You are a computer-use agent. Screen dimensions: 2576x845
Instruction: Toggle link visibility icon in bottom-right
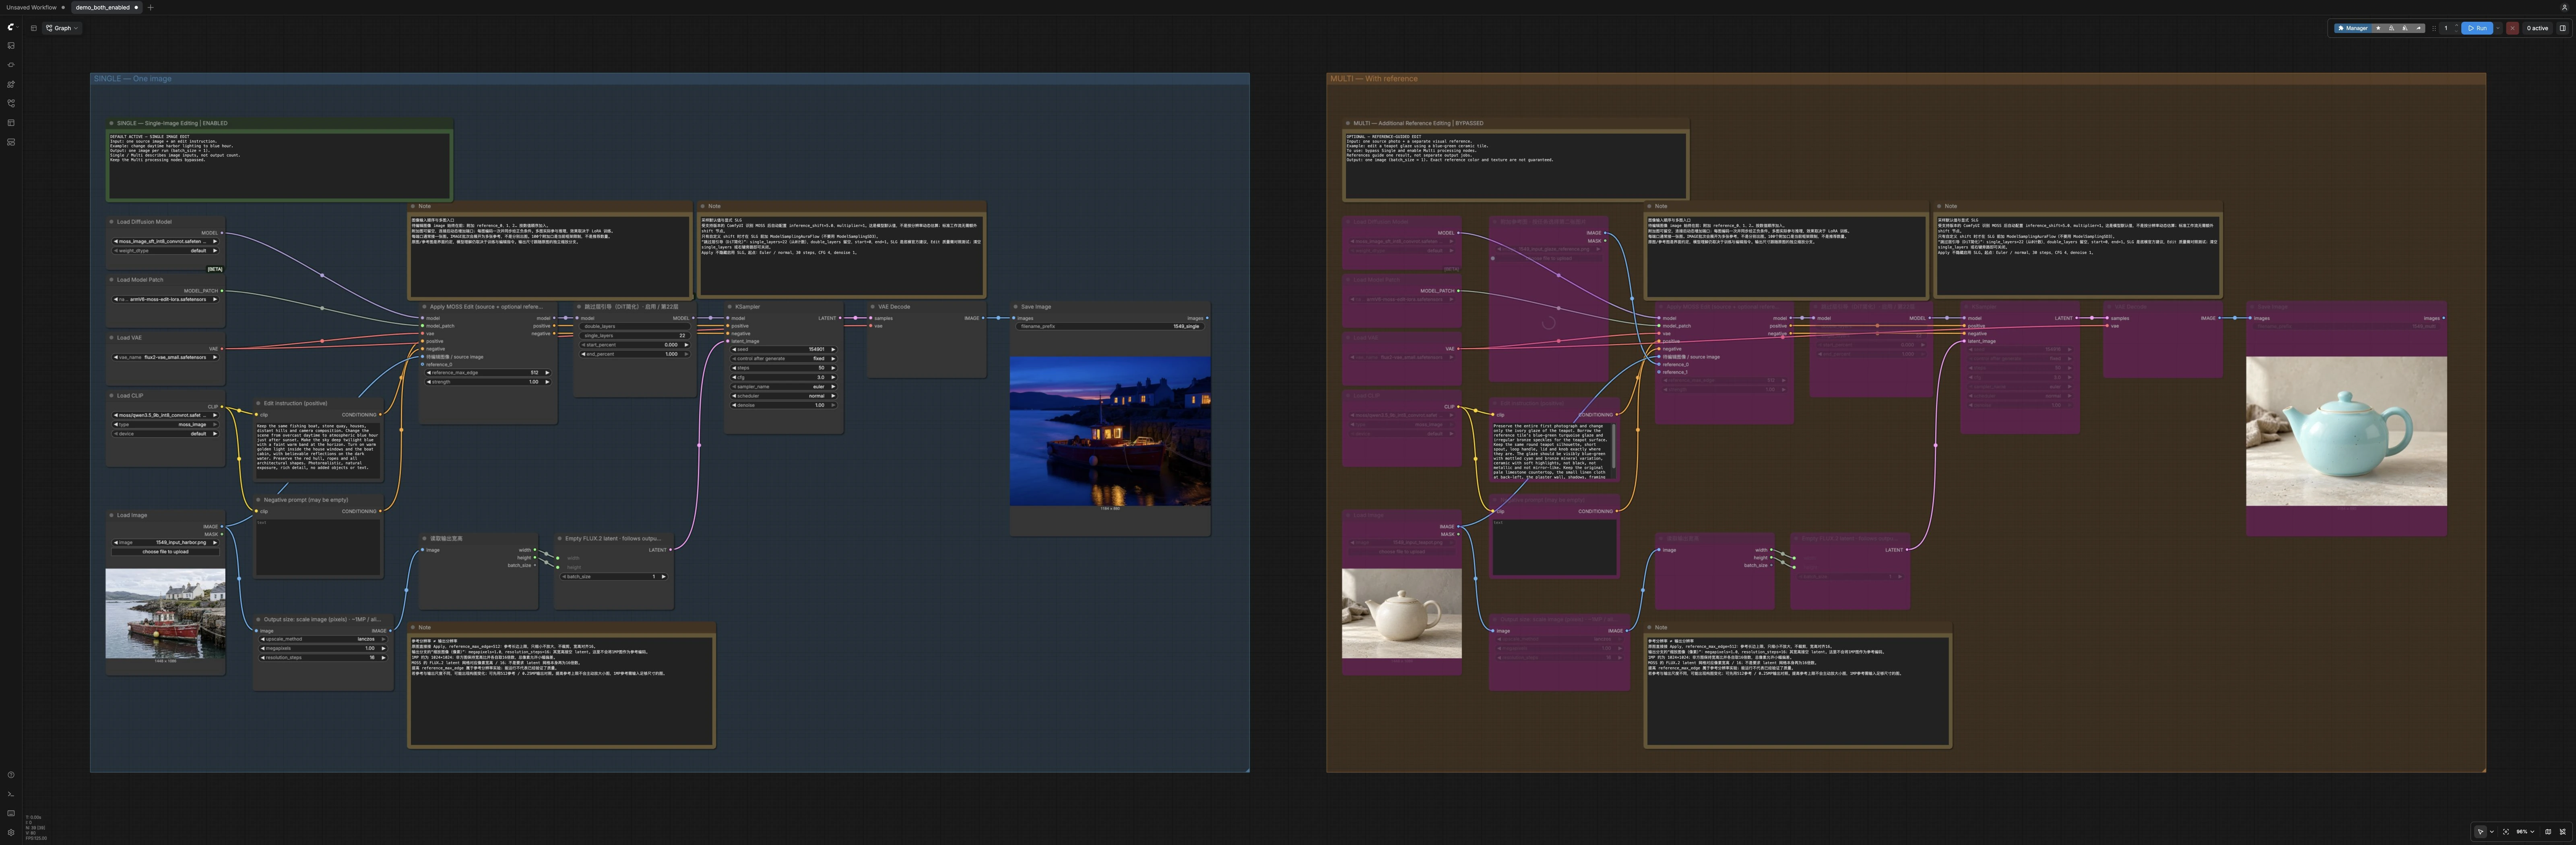[2563, 832]
